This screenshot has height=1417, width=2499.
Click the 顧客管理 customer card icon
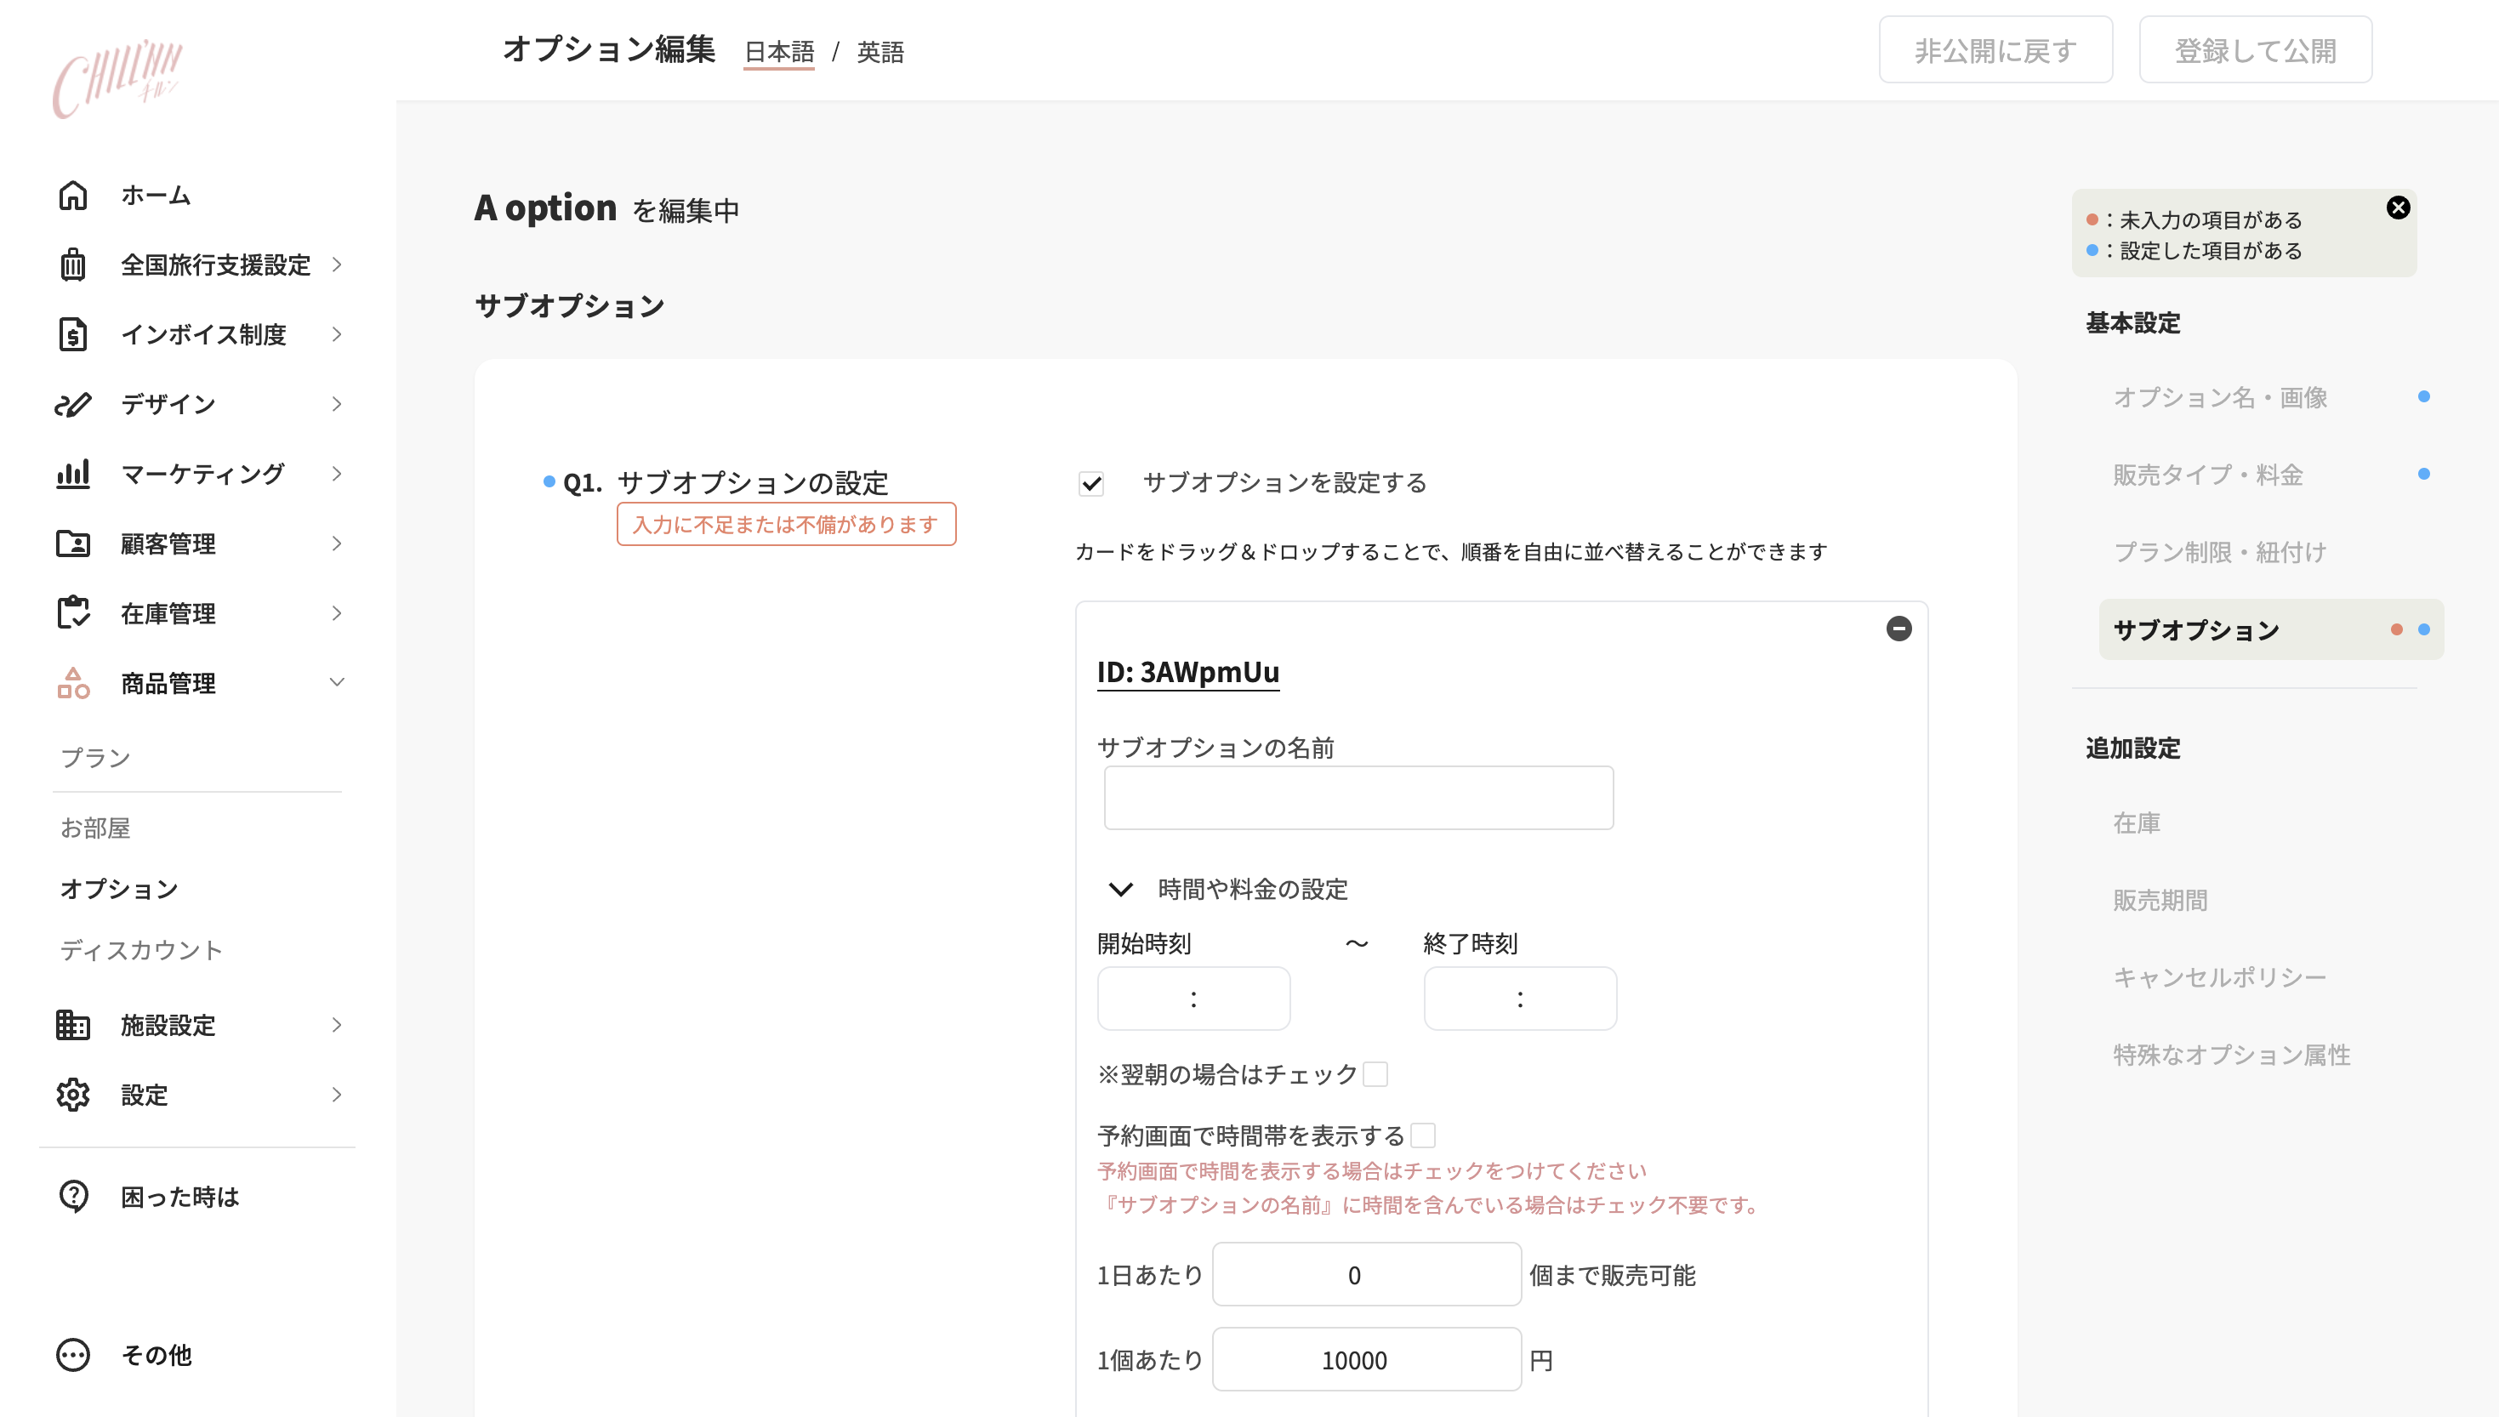[x=73, y=543]
